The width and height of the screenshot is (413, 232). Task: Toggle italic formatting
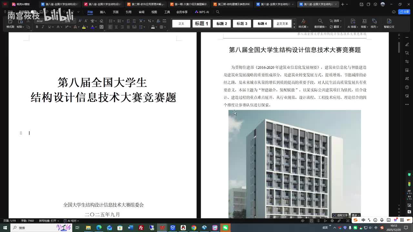43,27
